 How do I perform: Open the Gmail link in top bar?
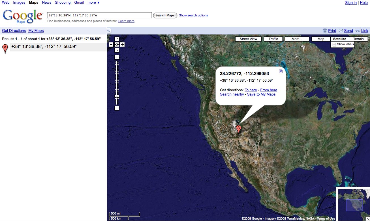click(x=79, y=2)
